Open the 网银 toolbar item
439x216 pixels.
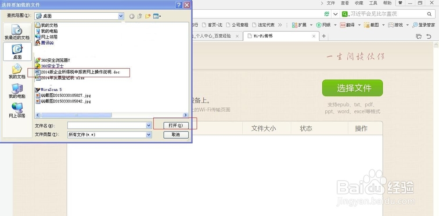[x=324, y=25]
